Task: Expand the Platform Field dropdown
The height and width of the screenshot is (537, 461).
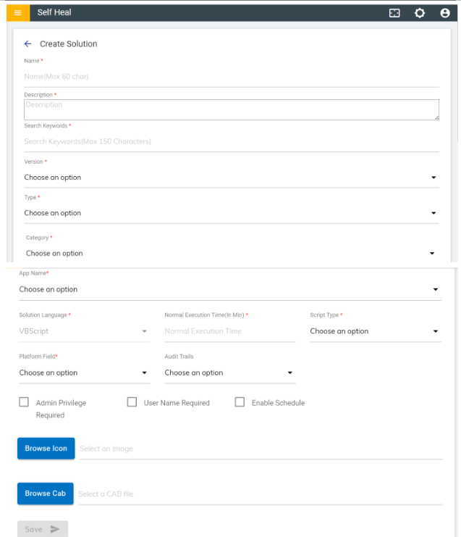Action: click(83, 372)
